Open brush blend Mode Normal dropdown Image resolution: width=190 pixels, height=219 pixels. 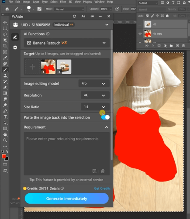pos(69,9)
